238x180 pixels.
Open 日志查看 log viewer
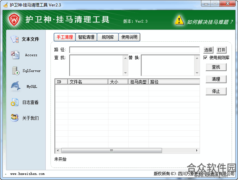30,102
